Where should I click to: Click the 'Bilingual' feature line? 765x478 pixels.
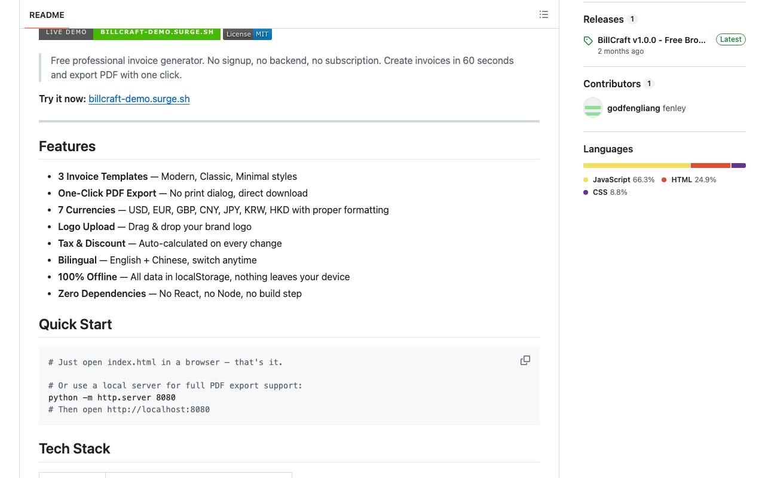157,260
